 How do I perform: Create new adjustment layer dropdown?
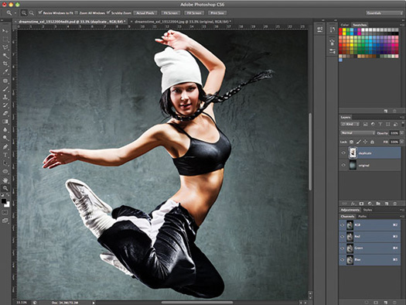[x=370, y=204]
